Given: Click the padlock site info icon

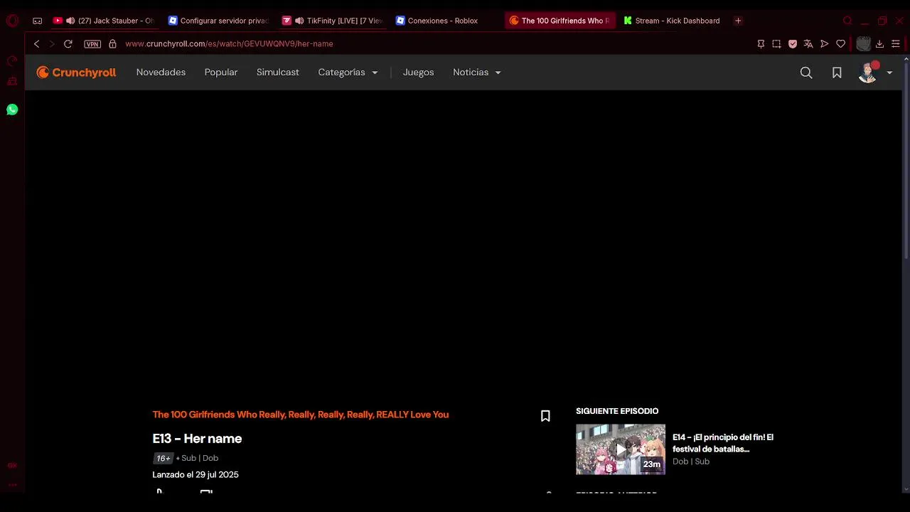Looking at the screenshot, I should click(x=112, y=44).
